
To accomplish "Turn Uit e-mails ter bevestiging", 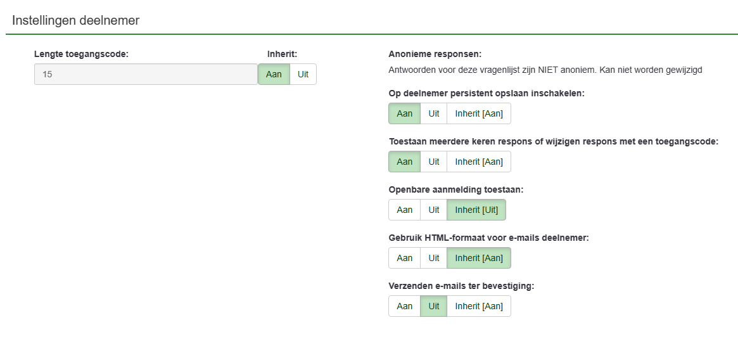I will pos(433,306).
